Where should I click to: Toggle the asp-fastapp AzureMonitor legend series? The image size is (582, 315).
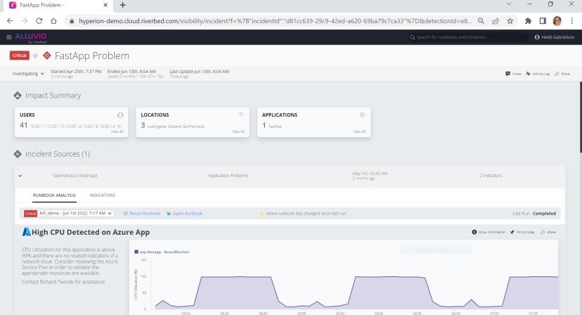tap(158, 250)
